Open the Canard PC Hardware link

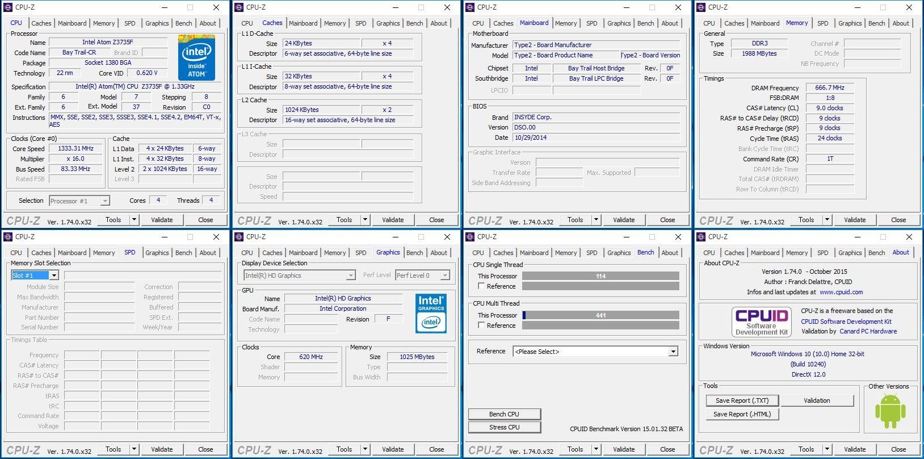click(868, 331)
